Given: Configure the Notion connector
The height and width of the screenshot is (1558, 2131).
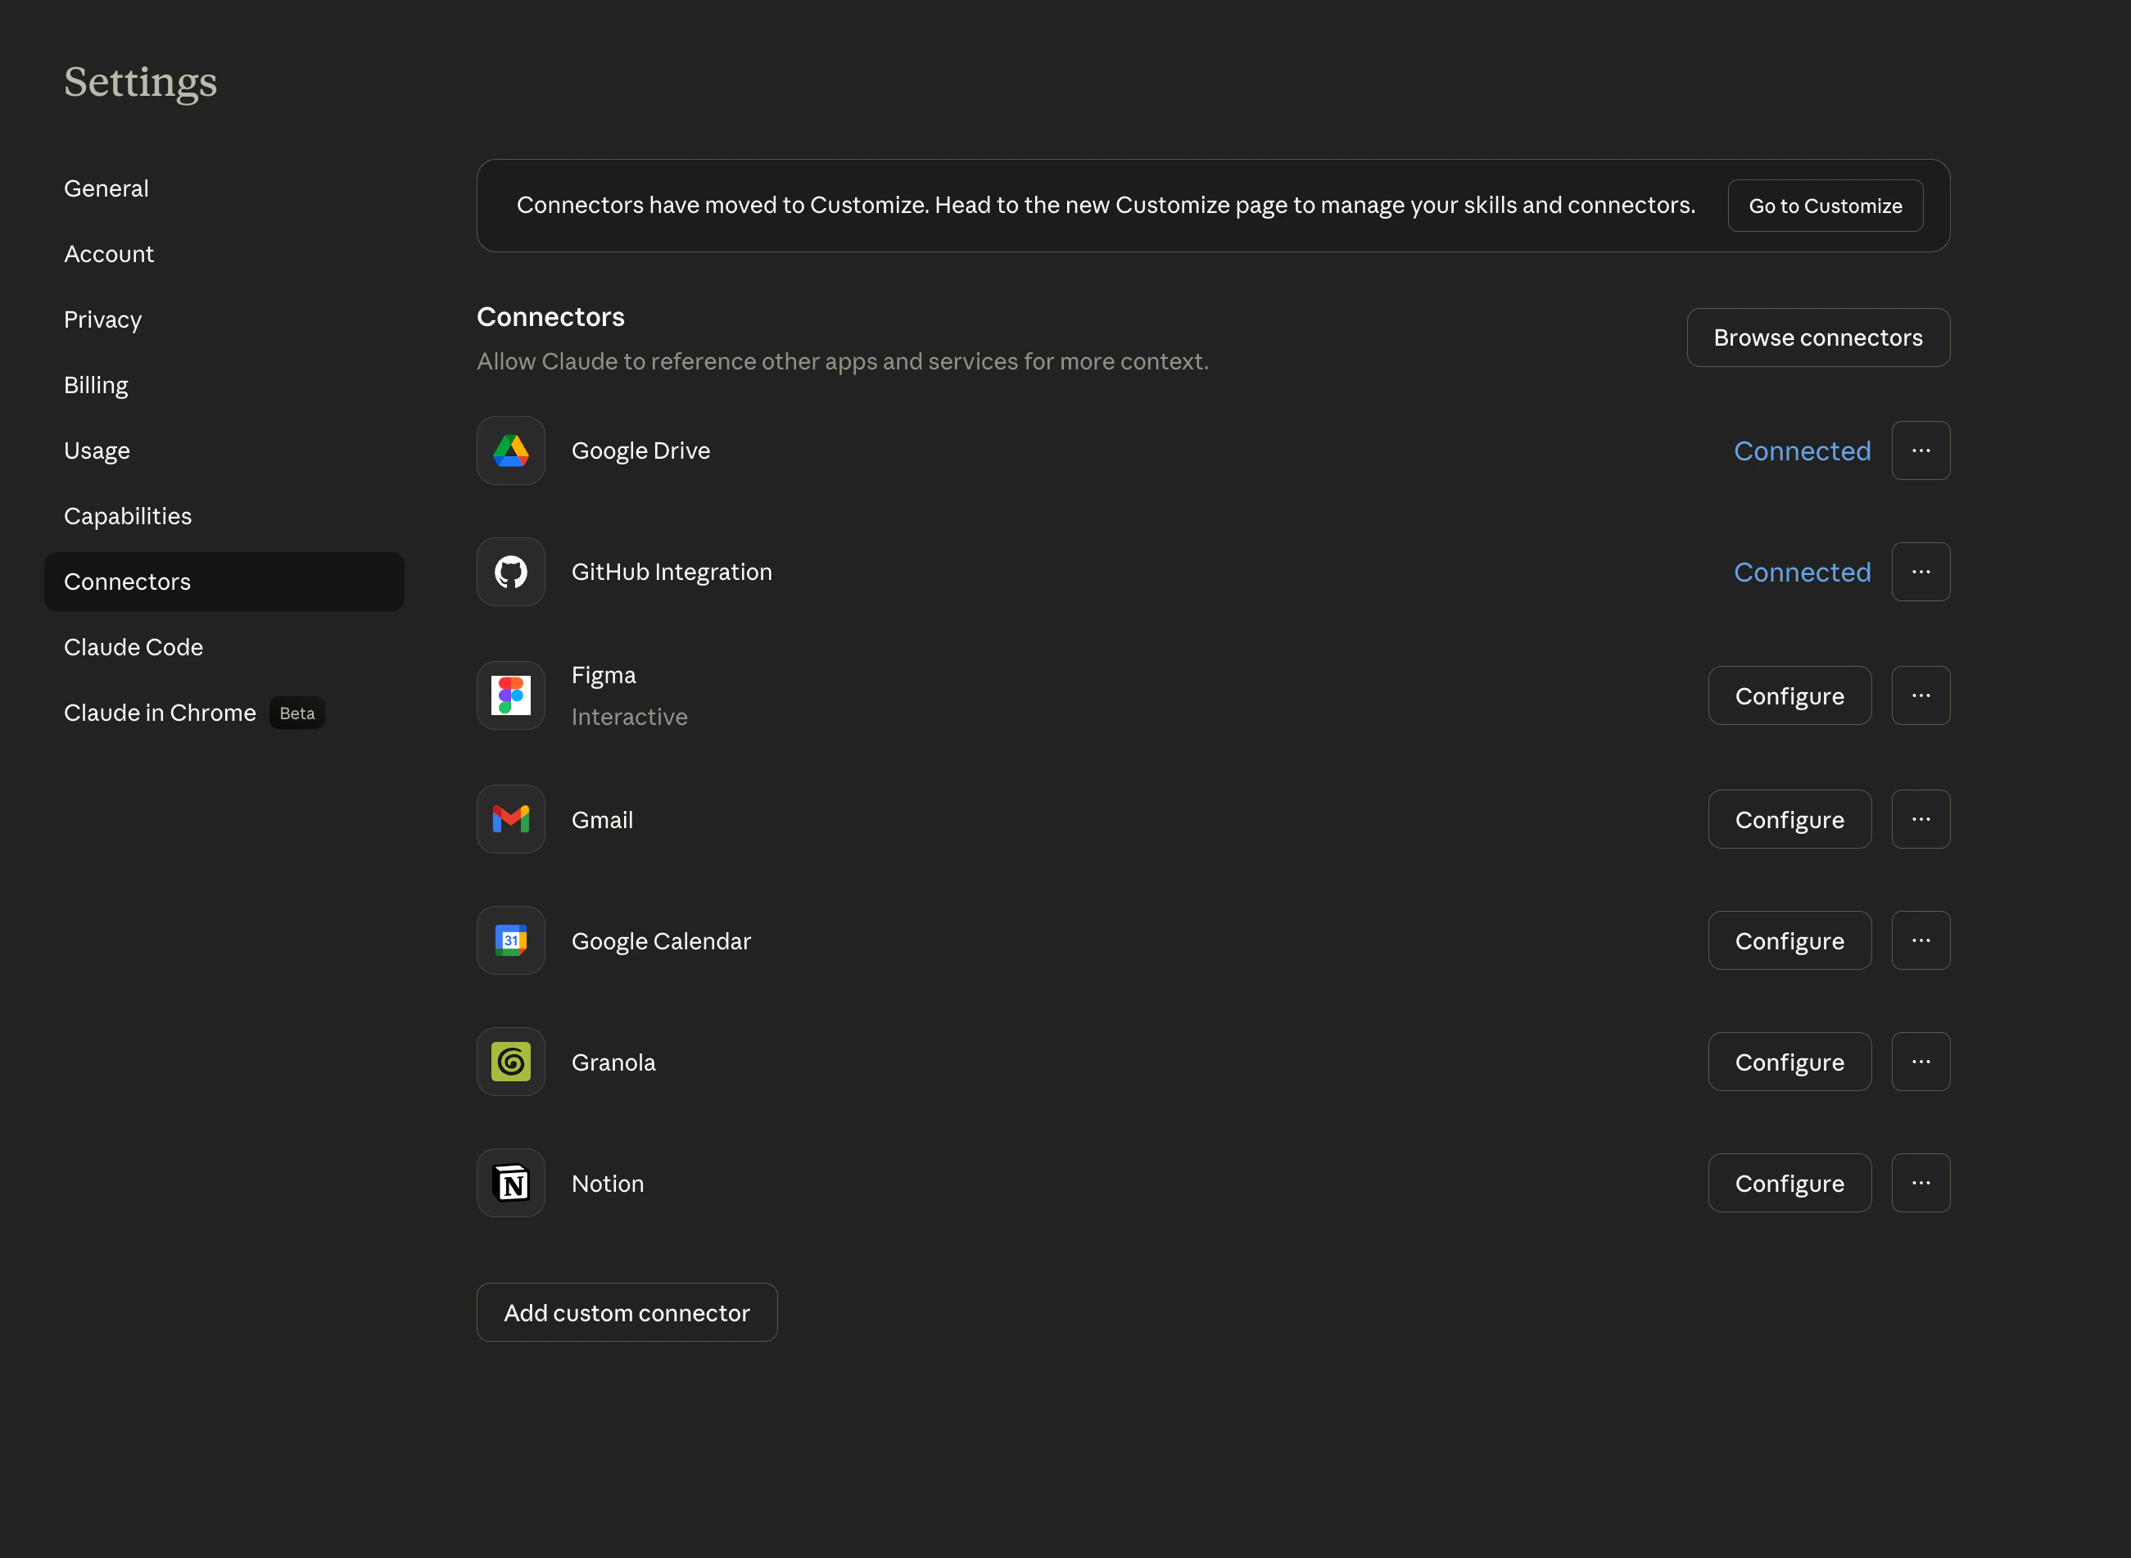Looking at the screenshot, I should coord(1789,1183).
